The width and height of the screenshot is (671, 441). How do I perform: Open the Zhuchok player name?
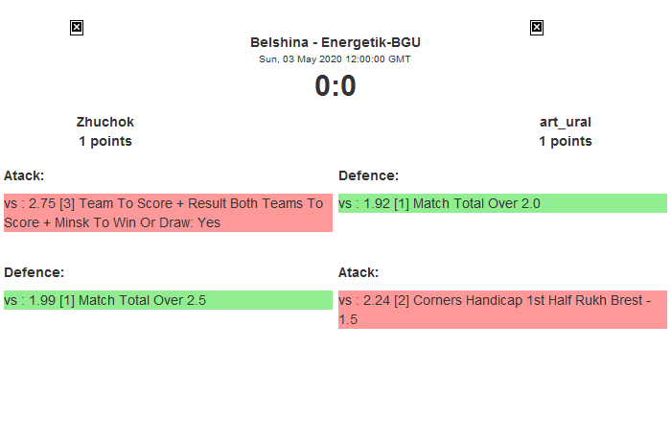pos(105,122)
